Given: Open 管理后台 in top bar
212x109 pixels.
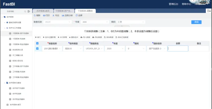Looking at the screenshot, I should point(174,4).
